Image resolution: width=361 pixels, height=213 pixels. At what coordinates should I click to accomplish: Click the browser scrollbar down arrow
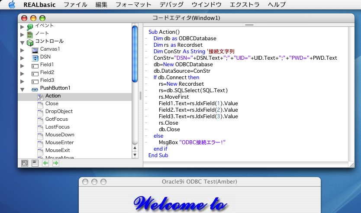135,155
